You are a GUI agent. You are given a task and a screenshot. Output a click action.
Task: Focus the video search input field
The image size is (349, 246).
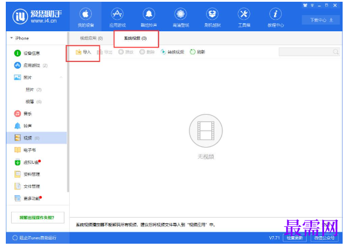click(309, 52)
